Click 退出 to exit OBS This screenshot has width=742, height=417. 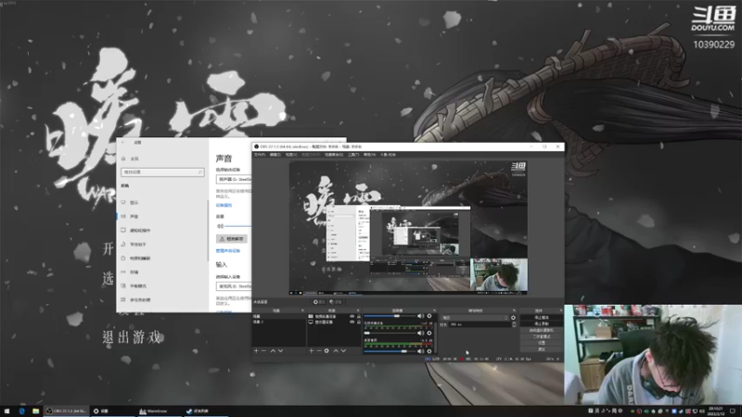pyautogui.click(x=542, y=349)
